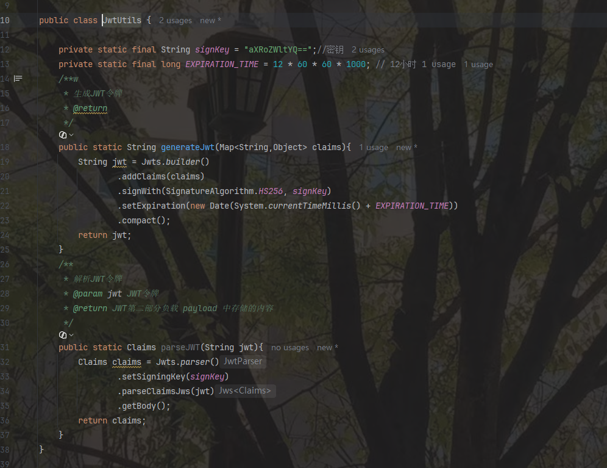The width and height of the screenshot is (607, 468).
Task: Click the "no usages" hint beside parseJWT
Action: [x=290, y=347]
